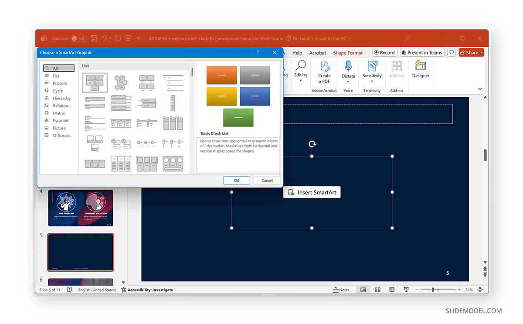Collapse the ribbon with the chevron
The image size is (523, 324).
click(x=480, y=89)
